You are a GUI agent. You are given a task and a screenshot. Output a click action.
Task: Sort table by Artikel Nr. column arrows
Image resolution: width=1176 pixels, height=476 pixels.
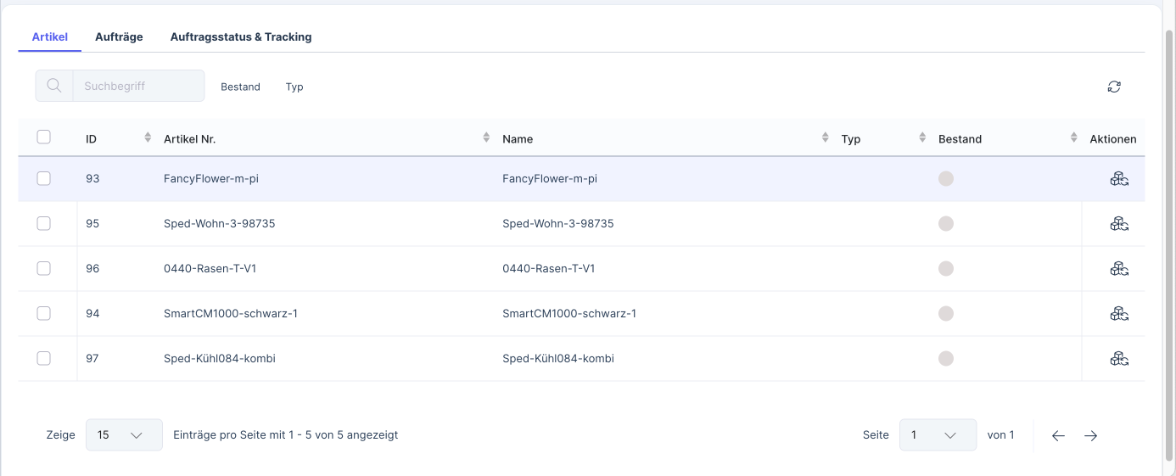486,137
